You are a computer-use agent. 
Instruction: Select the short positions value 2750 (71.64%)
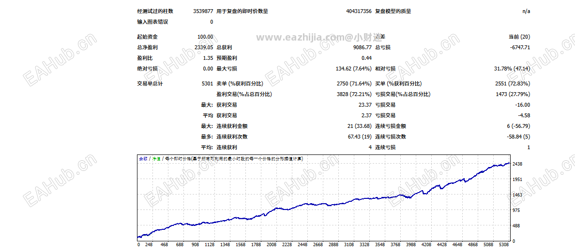coord(354,84)
